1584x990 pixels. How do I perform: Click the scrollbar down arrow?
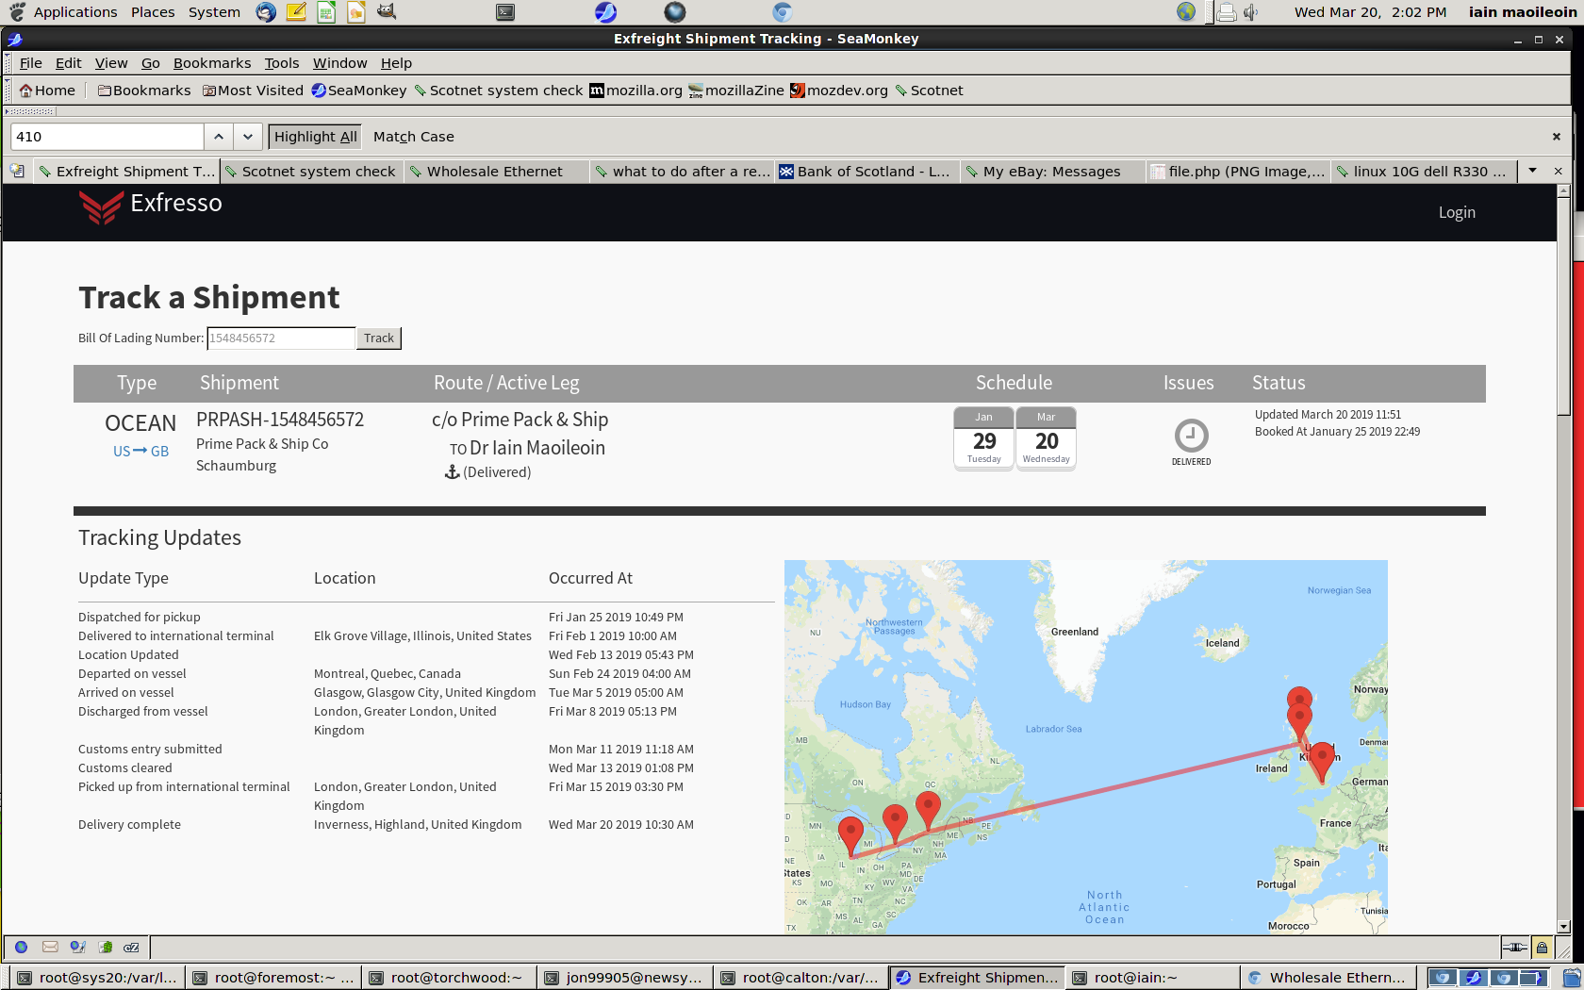tap(1563, 927)
